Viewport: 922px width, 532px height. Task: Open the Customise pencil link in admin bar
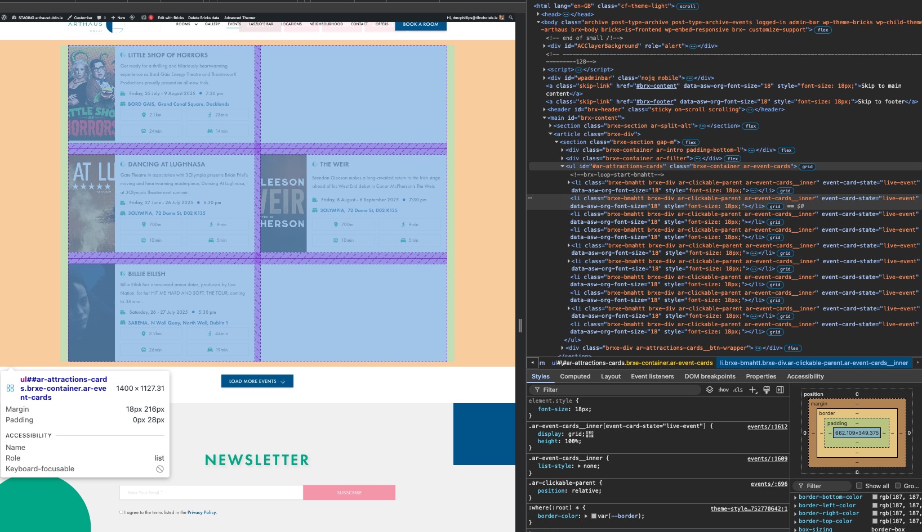80,17
